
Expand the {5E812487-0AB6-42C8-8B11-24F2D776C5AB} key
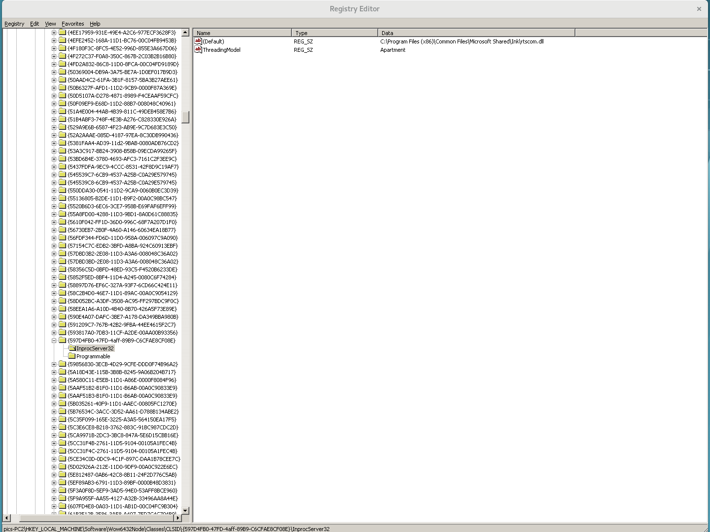pyautogui.click(x=54, y=475)
